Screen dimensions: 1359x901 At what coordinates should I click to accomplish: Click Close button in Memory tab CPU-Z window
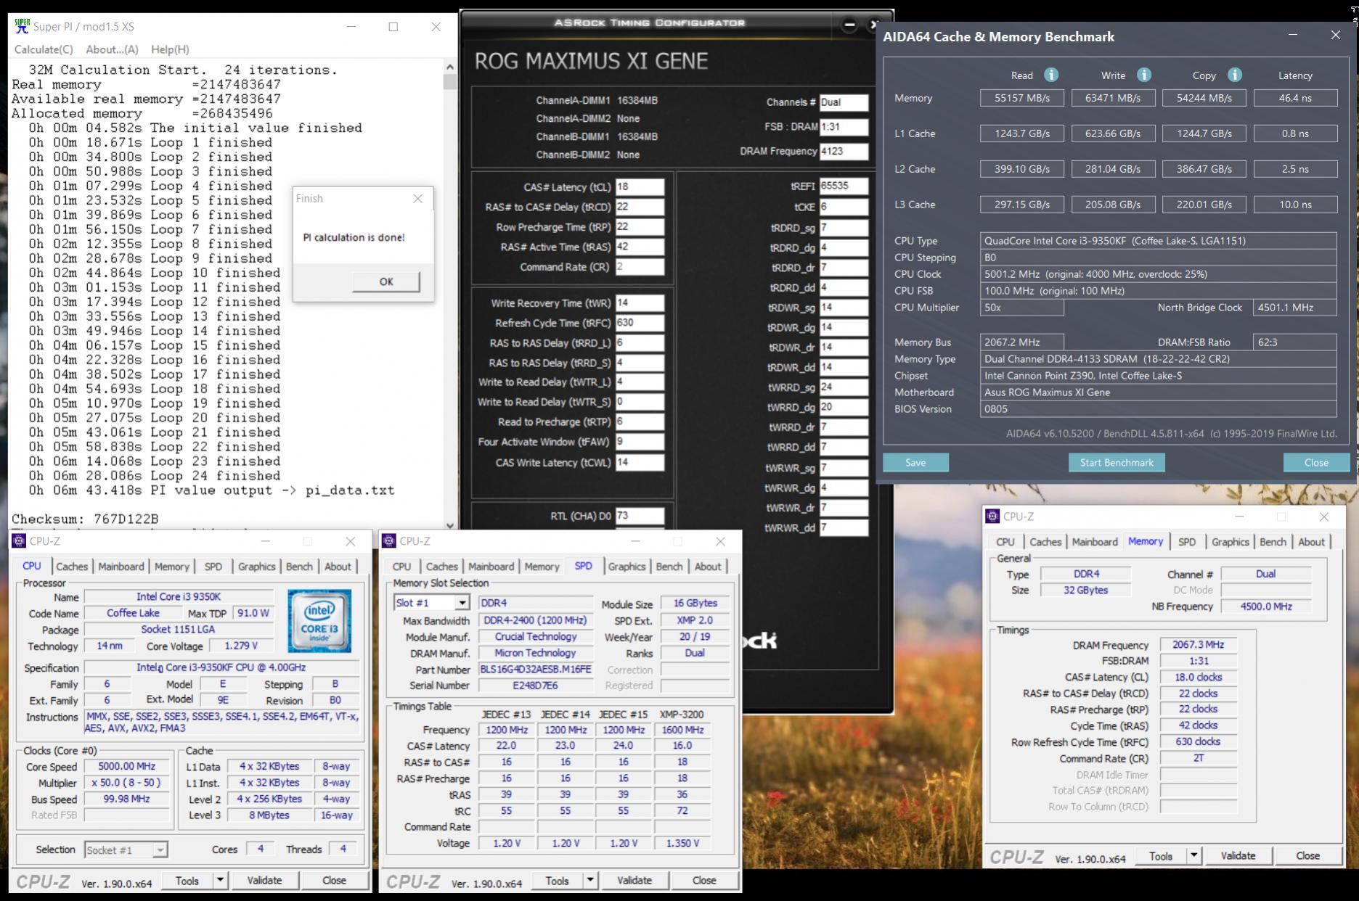coord(1308,856)
